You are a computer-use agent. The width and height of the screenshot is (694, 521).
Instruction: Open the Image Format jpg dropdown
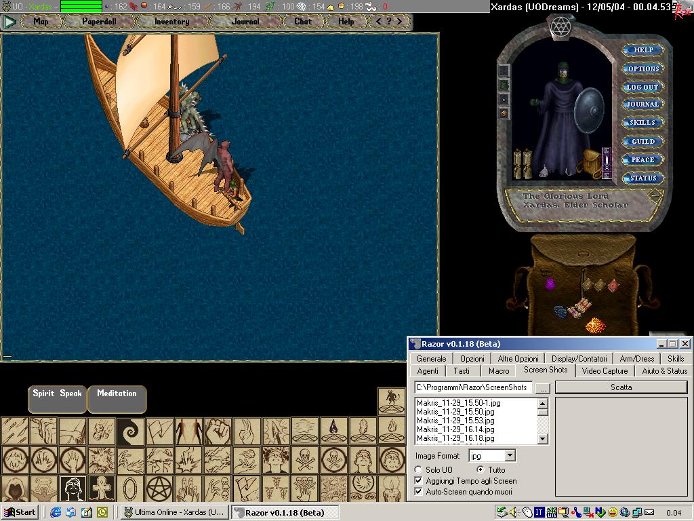click(x=510, y=455)
